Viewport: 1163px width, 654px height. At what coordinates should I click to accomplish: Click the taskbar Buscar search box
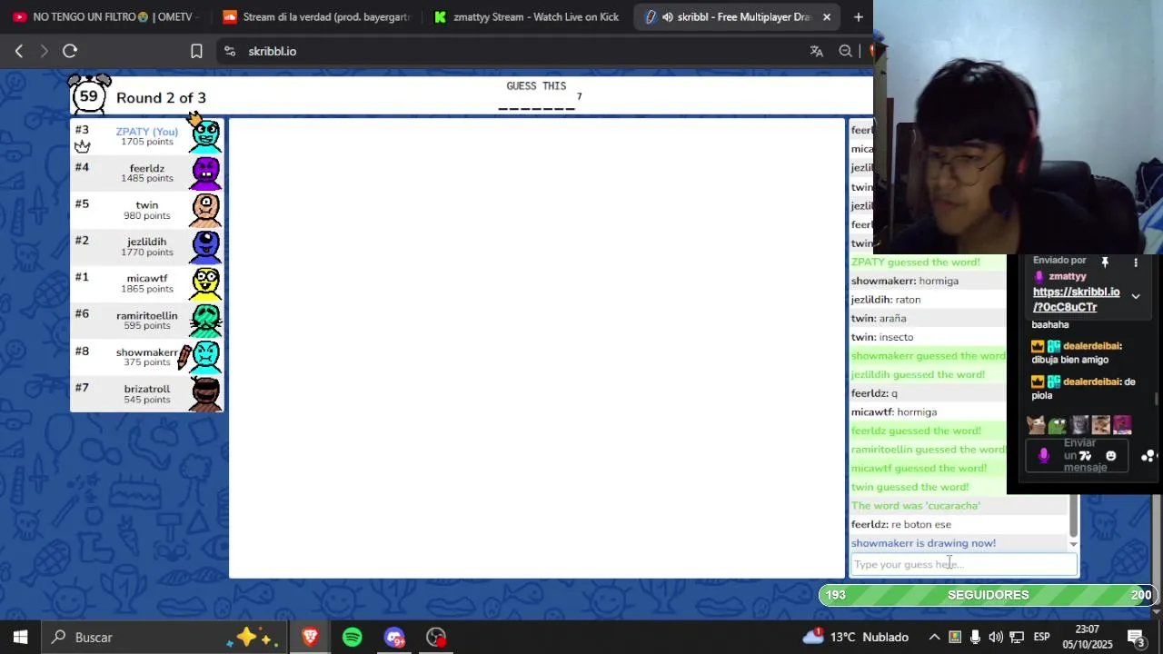165,637
